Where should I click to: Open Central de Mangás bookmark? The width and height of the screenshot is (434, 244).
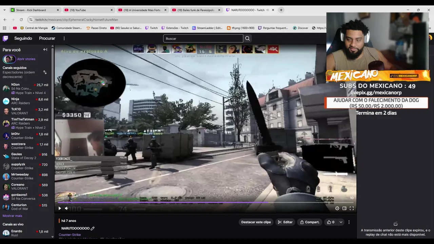tap(34, 28)
